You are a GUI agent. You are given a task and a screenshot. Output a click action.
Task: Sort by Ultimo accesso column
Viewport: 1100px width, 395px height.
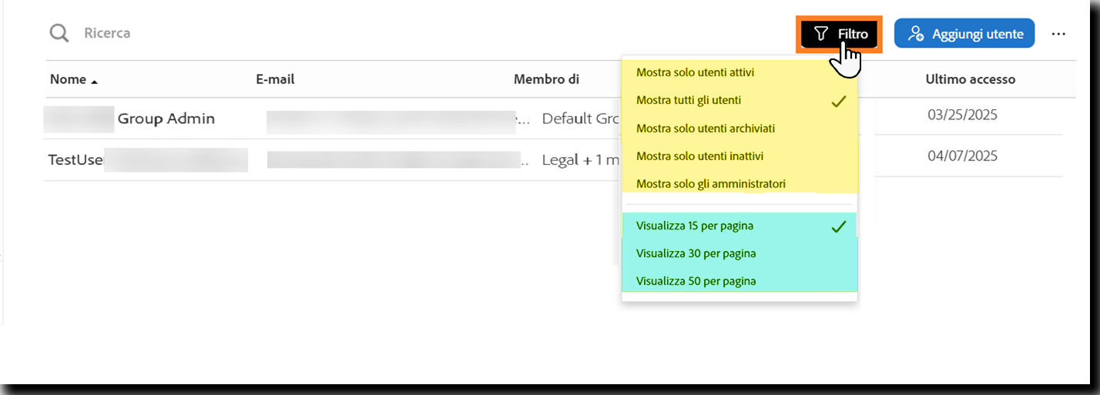970,79
